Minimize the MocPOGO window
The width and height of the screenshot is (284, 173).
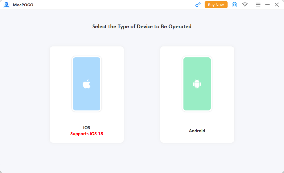[x=267, y=5]
